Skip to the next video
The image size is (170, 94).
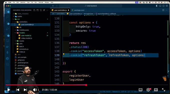pyautogui.click(x=25, y=90)
